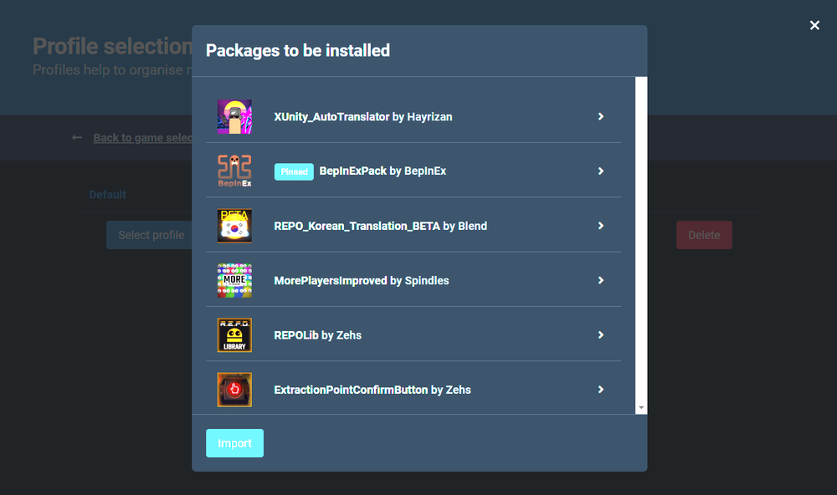Click the BepInEx logo icon
This screenshot has width=837, height=495.
click(x=234, y=171)
